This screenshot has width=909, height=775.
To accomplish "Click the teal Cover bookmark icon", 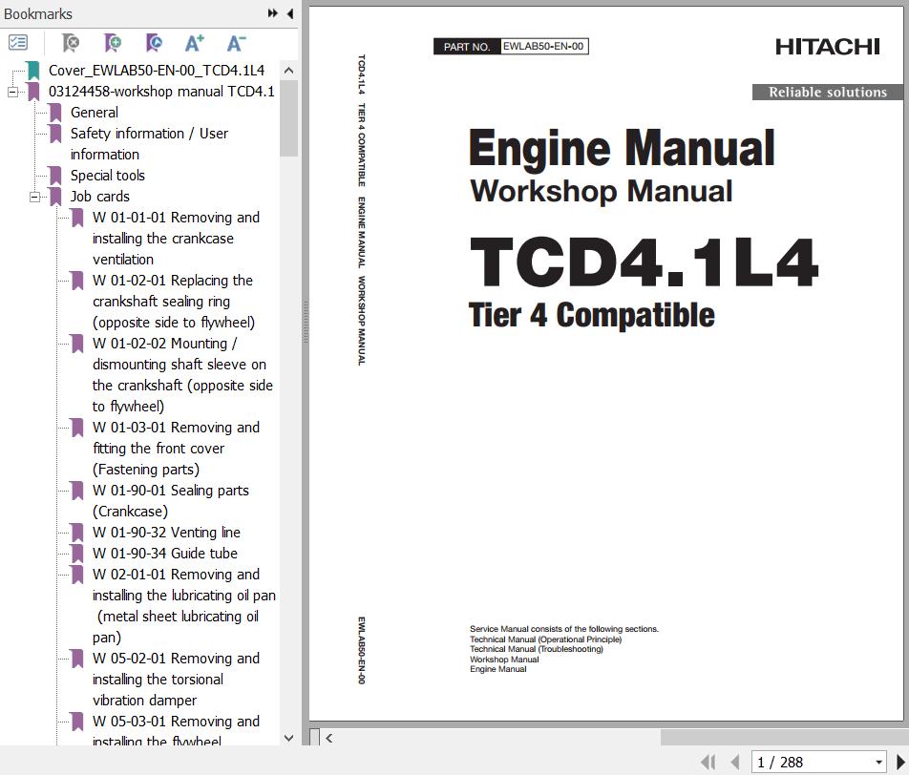I will (33, 70).
